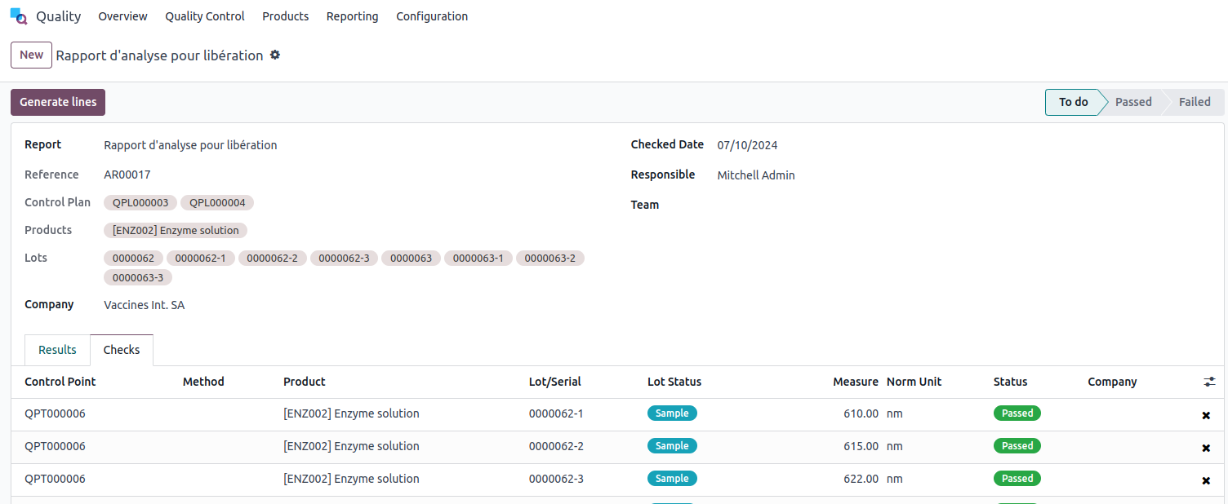
Task: Delete the row for lot 0000062-1
Action: (x=1206, y=415)
